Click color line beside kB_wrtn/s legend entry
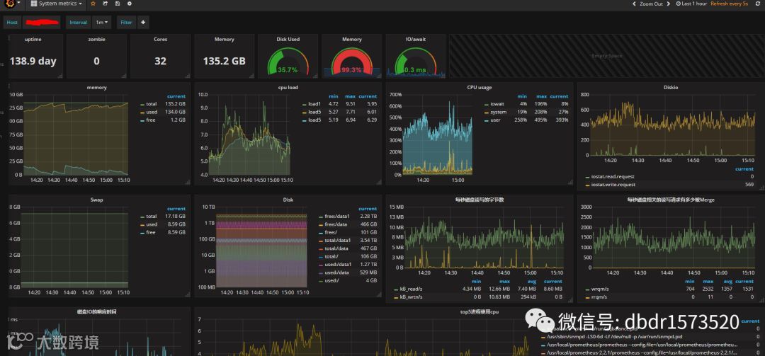 coord(396,297)
